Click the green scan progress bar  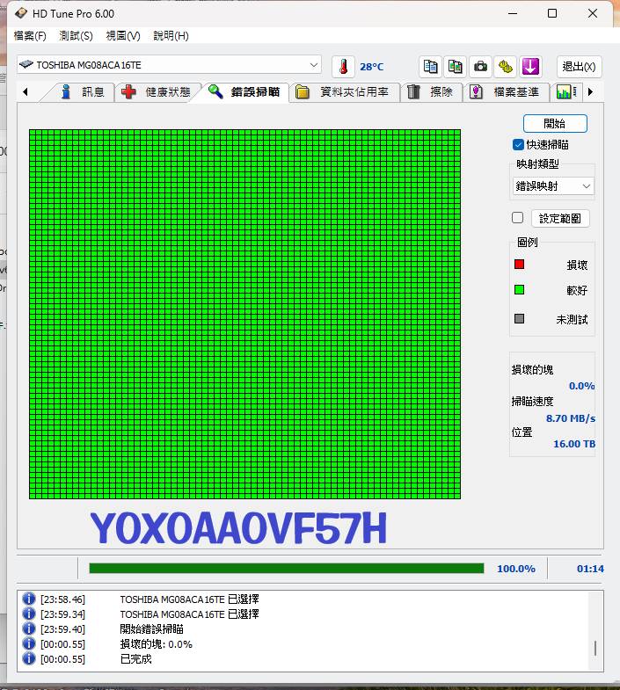pos(286,568)
